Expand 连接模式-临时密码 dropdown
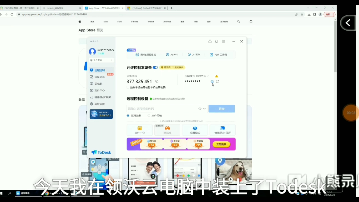The image size is (359, 202). point(197,76)
